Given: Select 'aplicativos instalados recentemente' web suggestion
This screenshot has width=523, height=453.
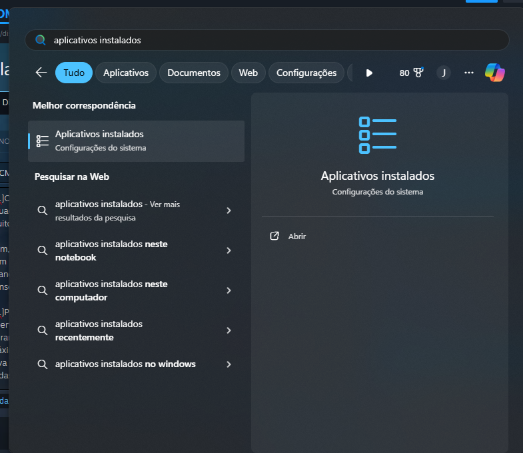Looking at the screenshot, I should (135, 330).
